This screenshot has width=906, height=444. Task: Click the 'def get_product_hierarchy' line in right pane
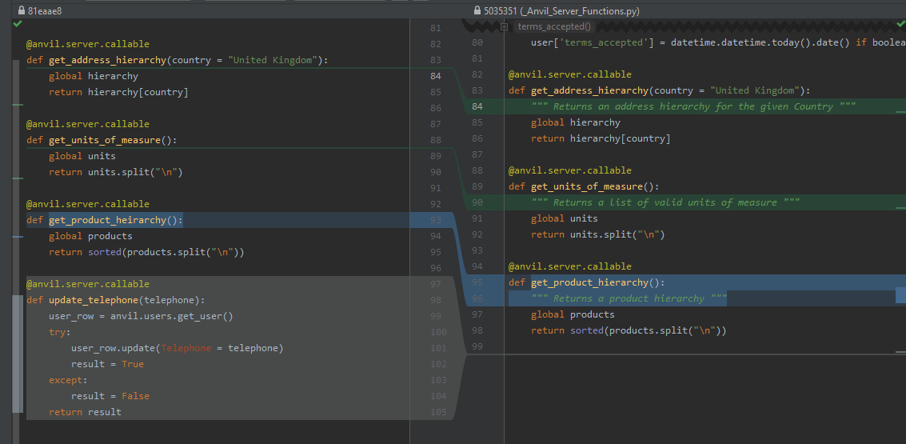586,282
